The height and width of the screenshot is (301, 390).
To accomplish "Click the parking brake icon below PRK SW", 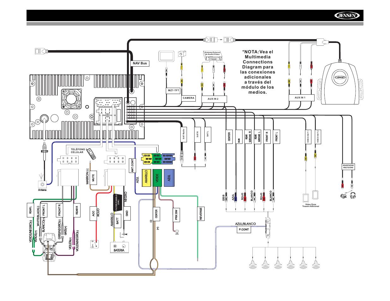I will coord(177,233).
